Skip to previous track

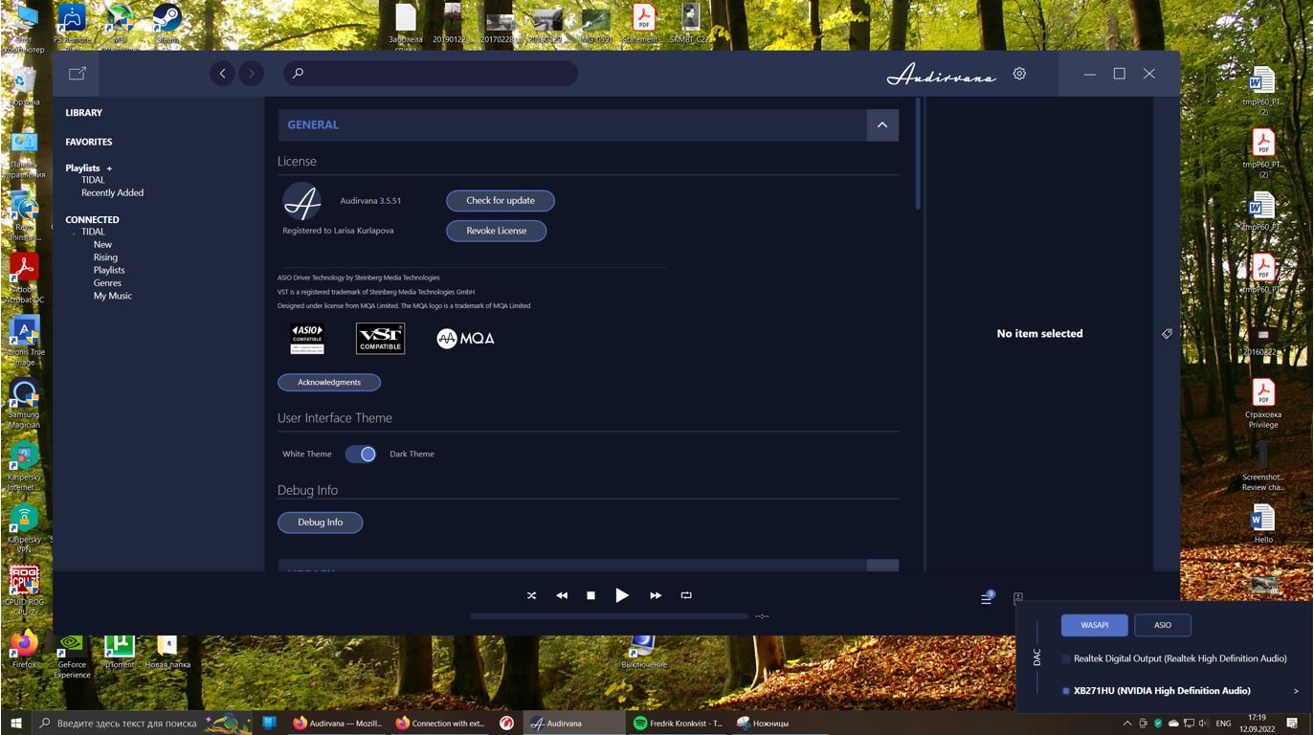562,595
